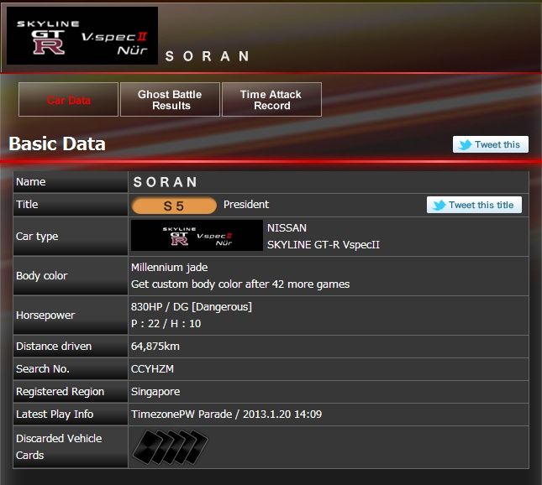Click the discarded vehicle cards icon
The image size is (542, 485).
click(x=170, y=447)
